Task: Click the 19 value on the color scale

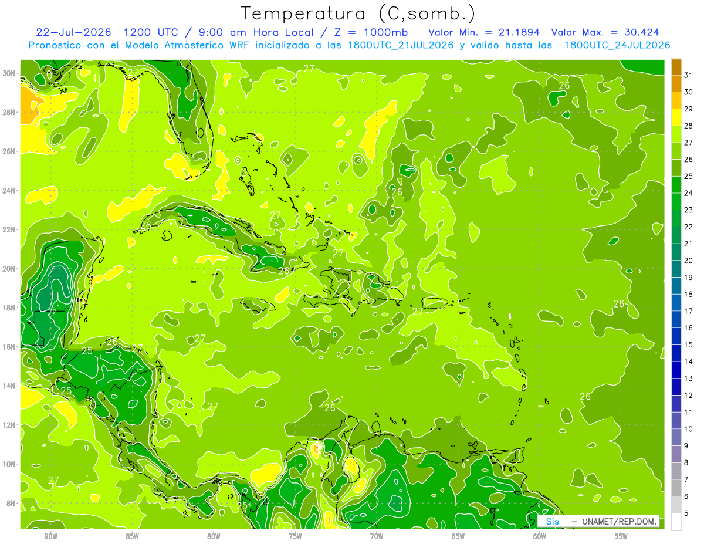Action: click(689, 278)
